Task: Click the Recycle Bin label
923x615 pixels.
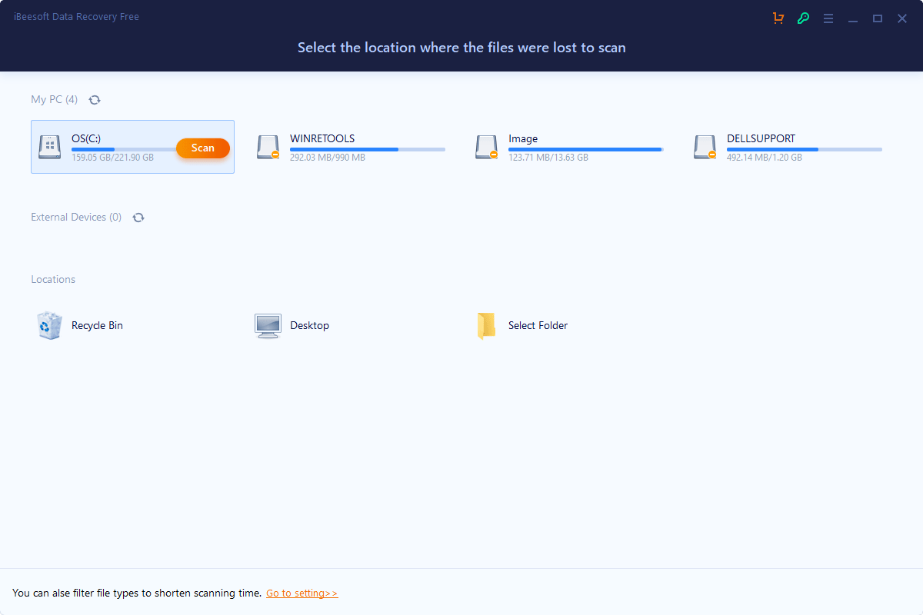Action: [x=97, y=326]
